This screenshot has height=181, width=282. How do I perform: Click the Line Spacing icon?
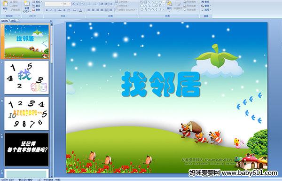[x=111, y=4]
